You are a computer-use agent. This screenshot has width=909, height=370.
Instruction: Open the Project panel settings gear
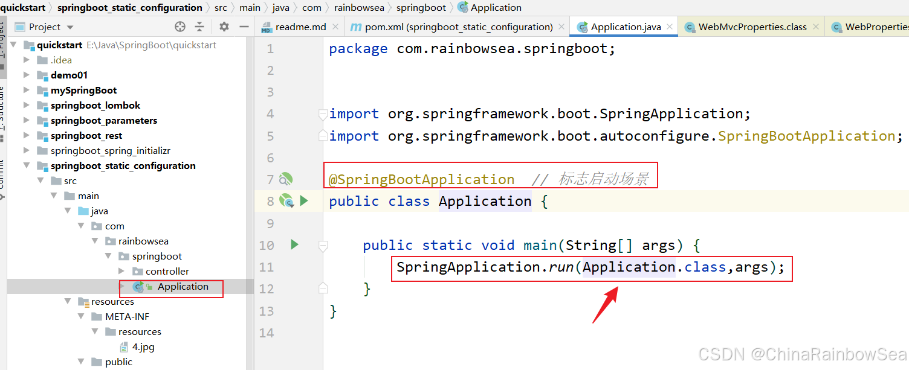(223, 27)
